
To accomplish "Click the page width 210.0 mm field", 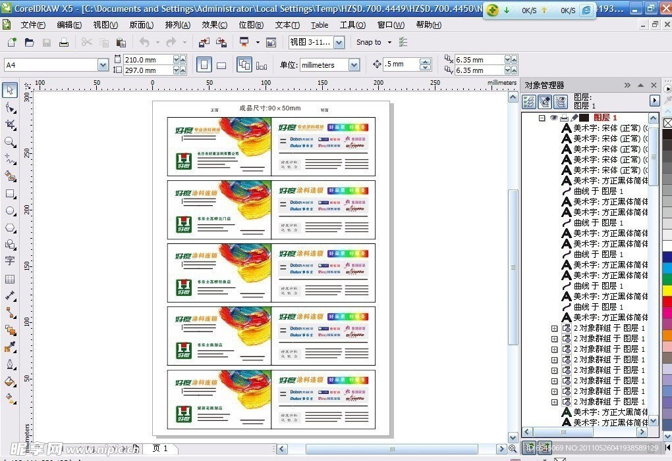I will [148, 60].
